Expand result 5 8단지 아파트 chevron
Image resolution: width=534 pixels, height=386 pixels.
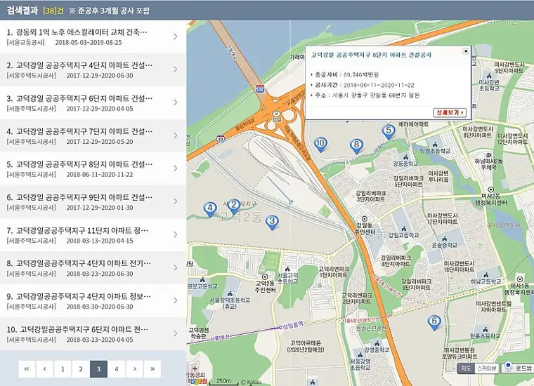pyautogui.click(x=176, y=168)
